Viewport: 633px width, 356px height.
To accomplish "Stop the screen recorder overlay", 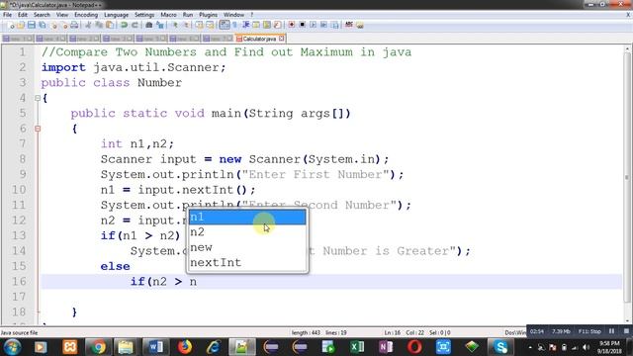I will pos(626,331).
